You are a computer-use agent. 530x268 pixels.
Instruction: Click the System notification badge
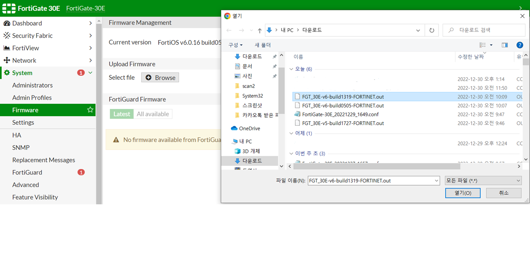click(81, 73)
